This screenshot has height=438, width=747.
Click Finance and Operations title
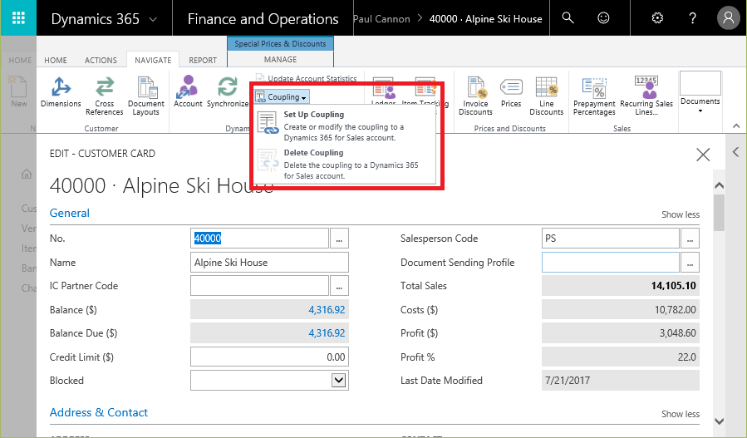[x=263, y=19]
